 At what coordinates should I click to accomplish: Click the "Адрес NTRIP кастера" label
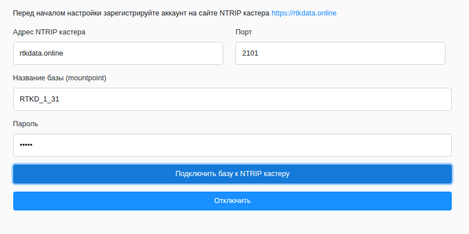[49, 32]
